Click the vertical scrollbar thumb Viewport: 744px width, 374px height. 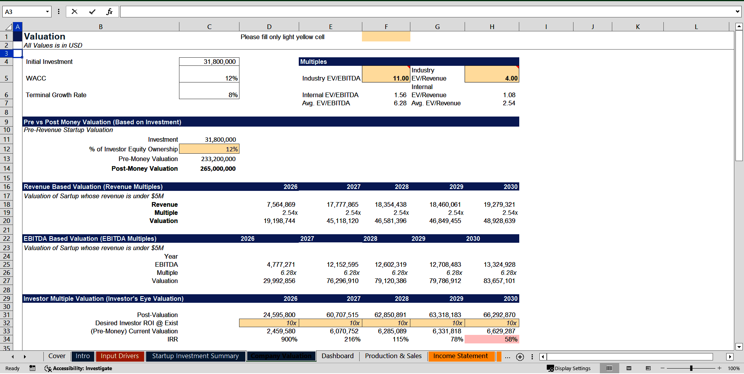click(739, 96)
